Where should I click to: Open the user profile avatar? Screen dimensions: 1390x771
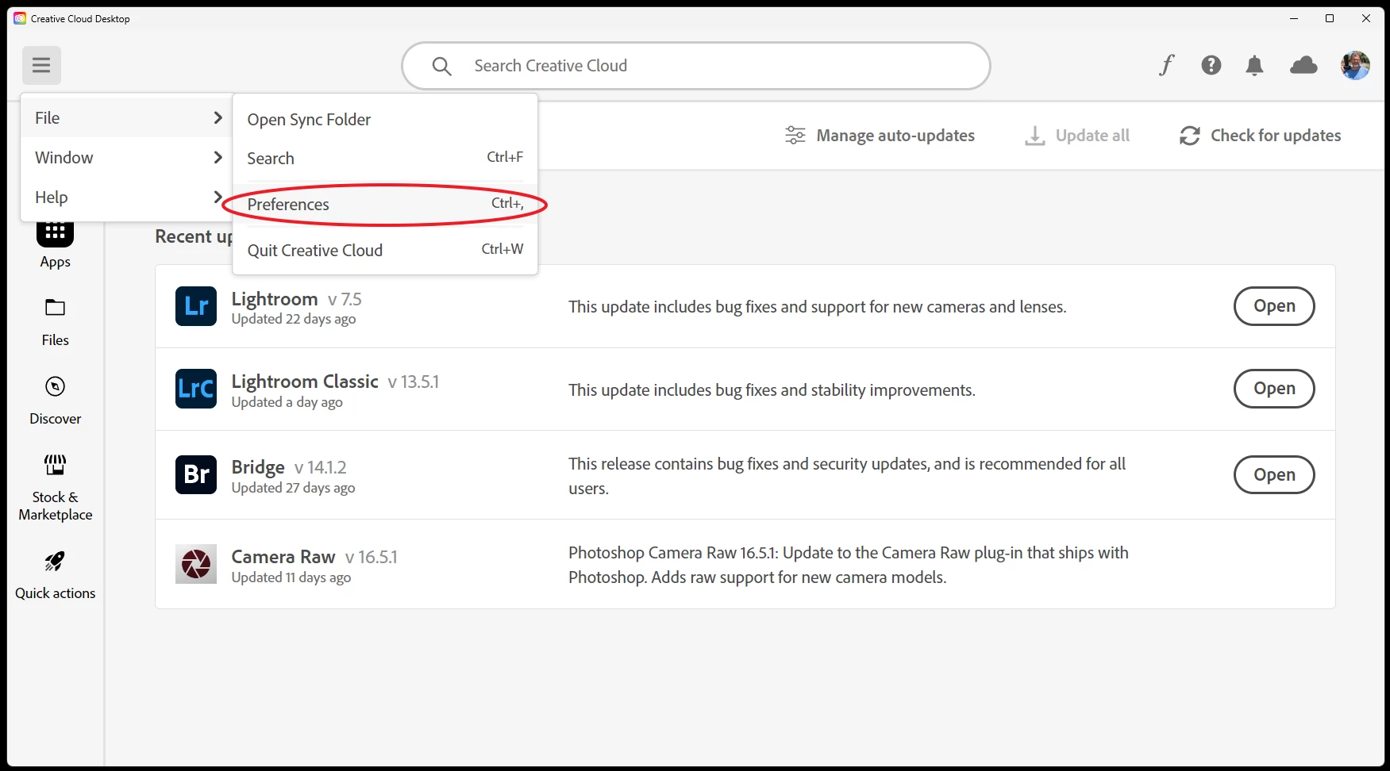[x=1355, y=65]
